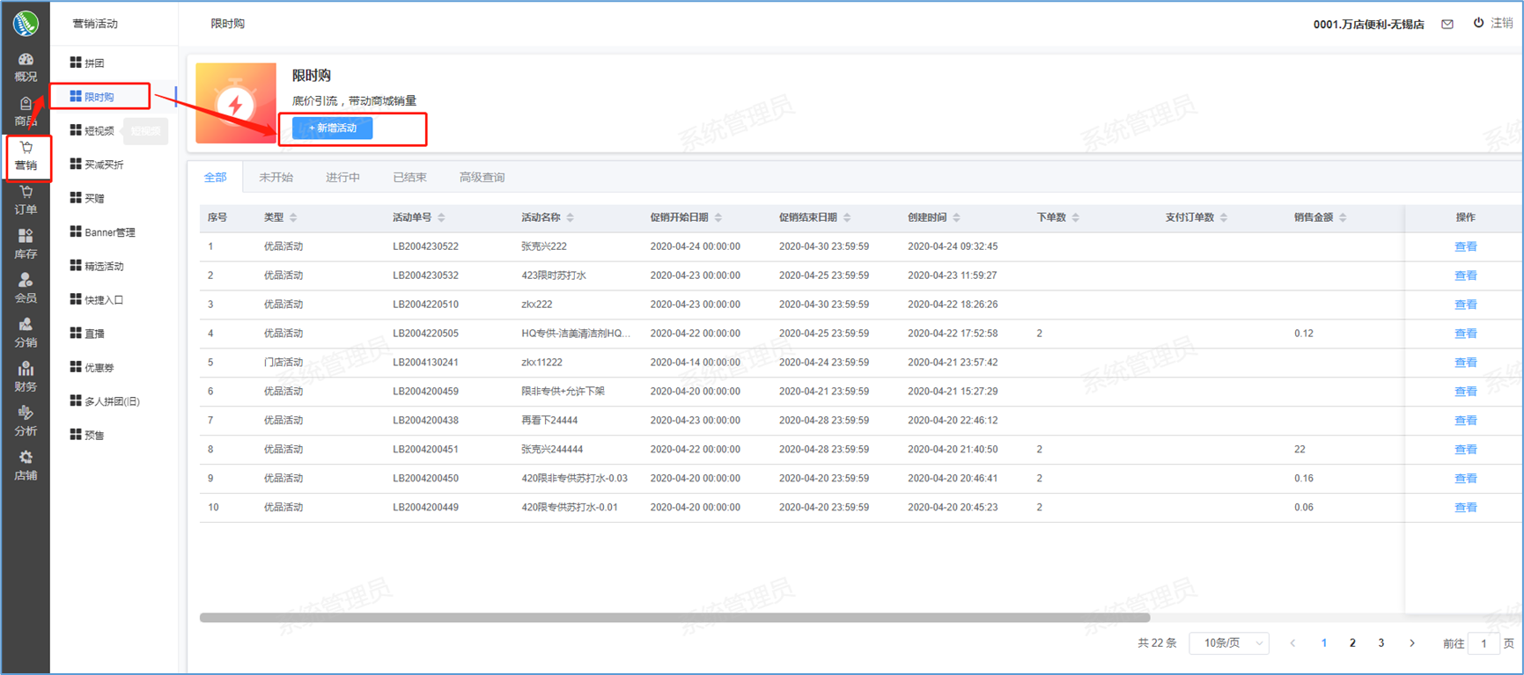The image size is (1524, 675).
Task: Select 限时购 in the marketing menu
Action: click(x=92, y=97)
